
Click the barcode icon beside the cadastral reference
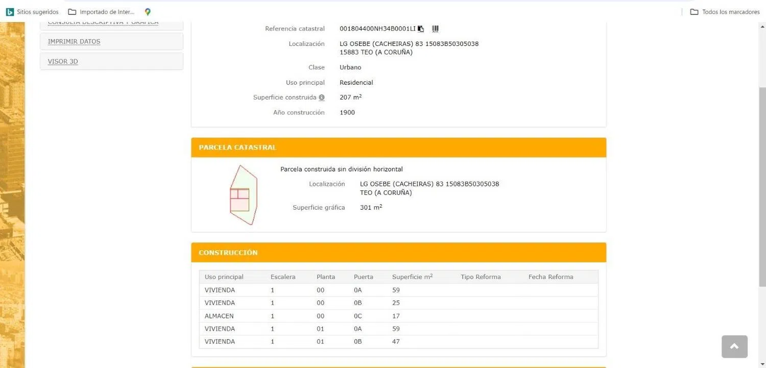tap(436, 29)
